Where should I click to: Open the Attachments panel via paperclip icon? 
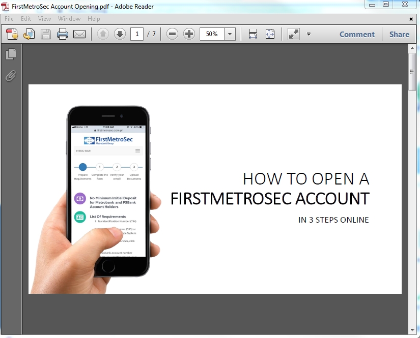tap(11, 76)
